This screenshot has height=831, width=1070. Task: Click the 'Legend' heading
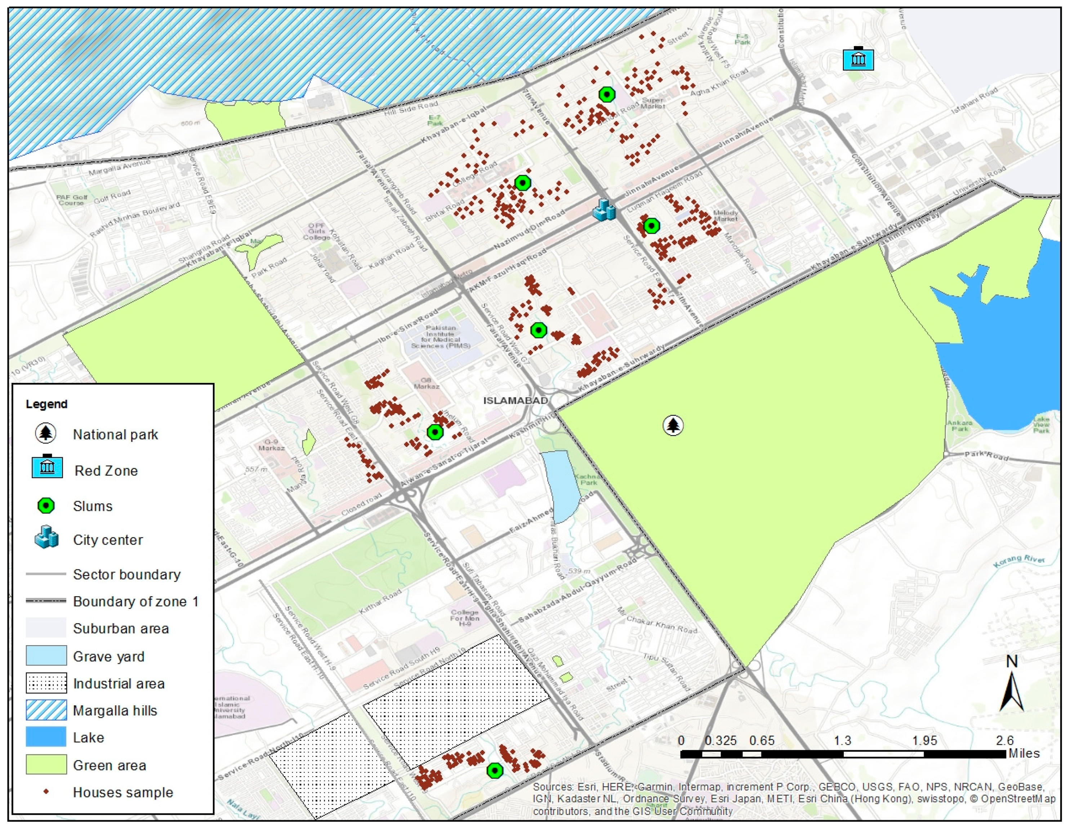click(46, 404)
